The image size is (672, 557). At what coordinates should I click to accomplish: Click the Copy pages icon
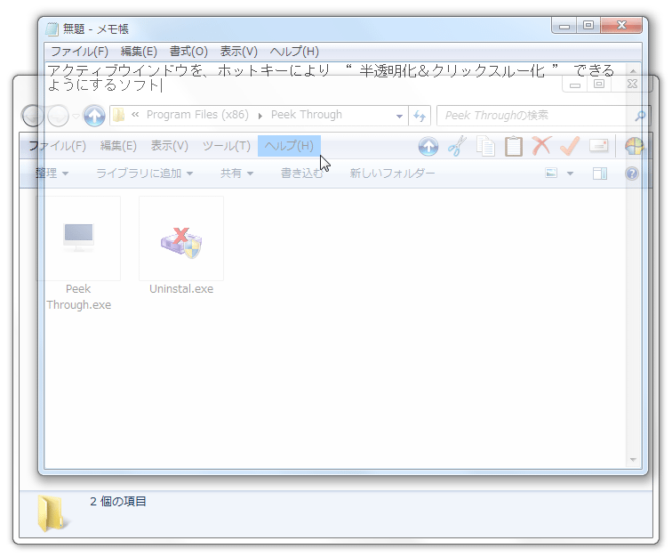pyautogui.click(x=485, y=146)
